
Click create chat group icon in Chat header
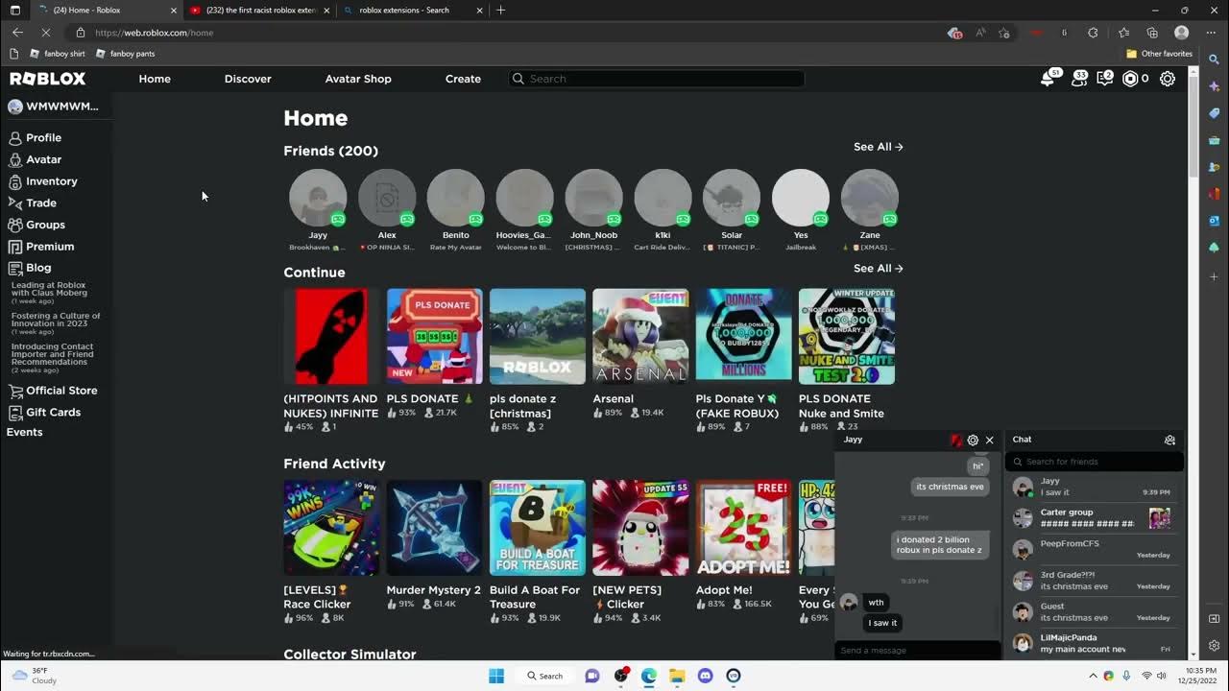(1169, 440)
